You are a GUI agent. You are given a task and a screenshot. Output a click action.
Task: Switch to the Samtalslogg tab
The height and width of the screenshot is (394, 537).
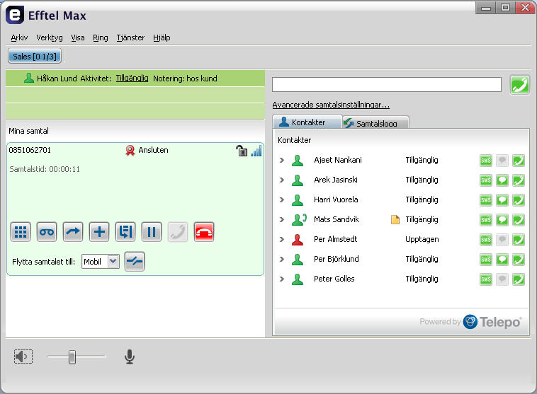coord(375,123)
